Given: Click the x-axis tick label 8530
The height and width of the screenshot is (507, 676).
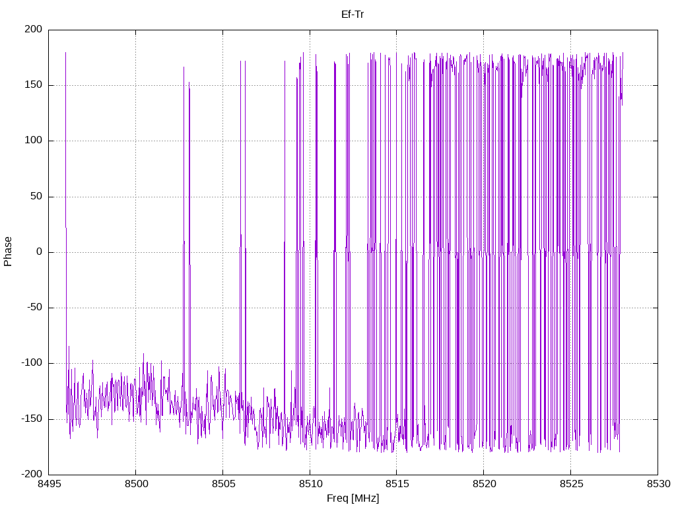Looking at the screenshot, I should 658,484.
